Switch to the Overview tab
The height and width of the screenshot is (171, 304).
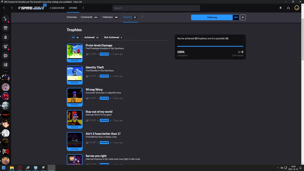pos(72,17)
